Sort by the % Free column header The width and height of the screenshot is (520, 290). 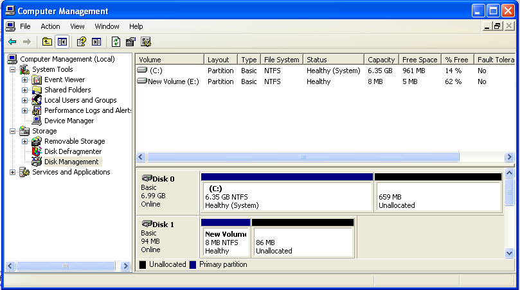coord(457,60)
